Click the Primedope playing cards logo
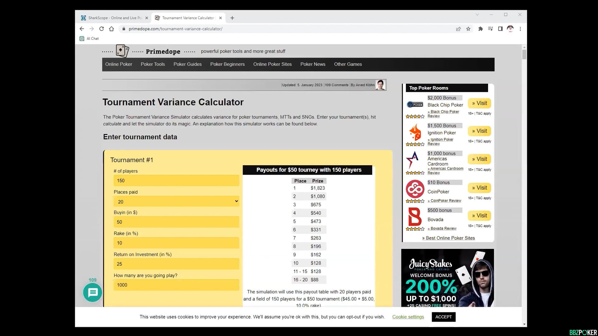The width and height of the screenshot is (598, 336). [x=122, y=51]
